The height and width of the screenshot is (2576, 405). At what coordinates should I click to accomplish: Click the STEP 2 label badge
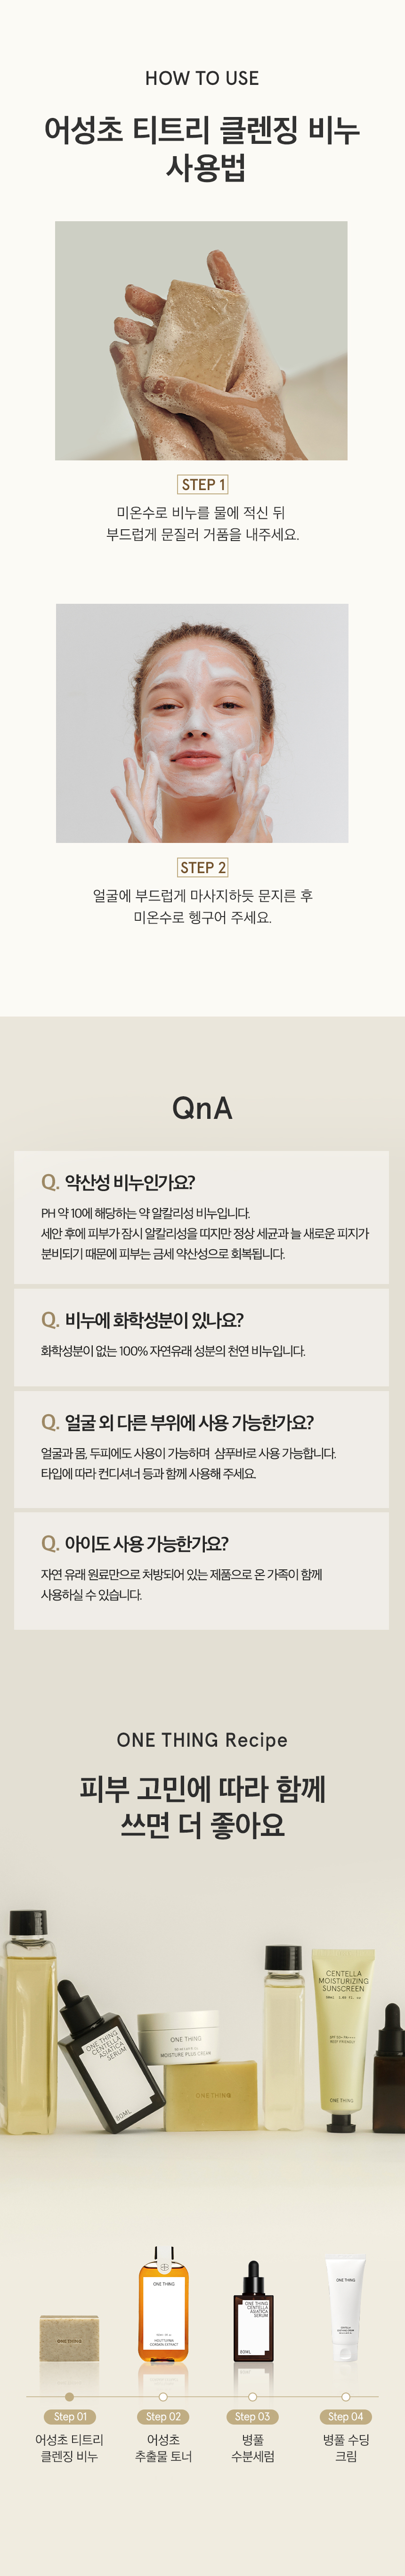click(x=202, y=867)
